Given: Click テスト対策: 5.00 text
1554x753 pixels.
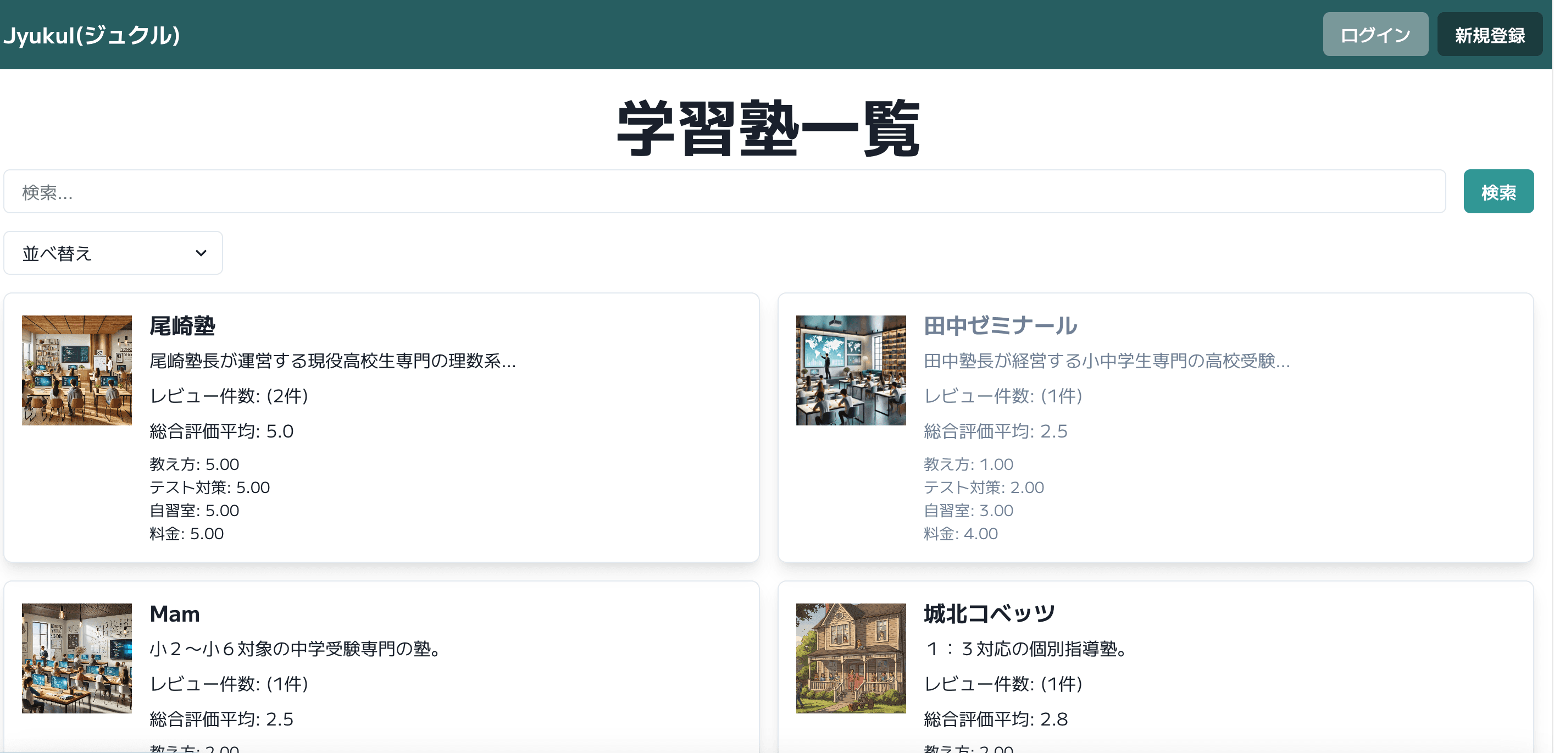Looking at the screenshot, I should point(209,487).
